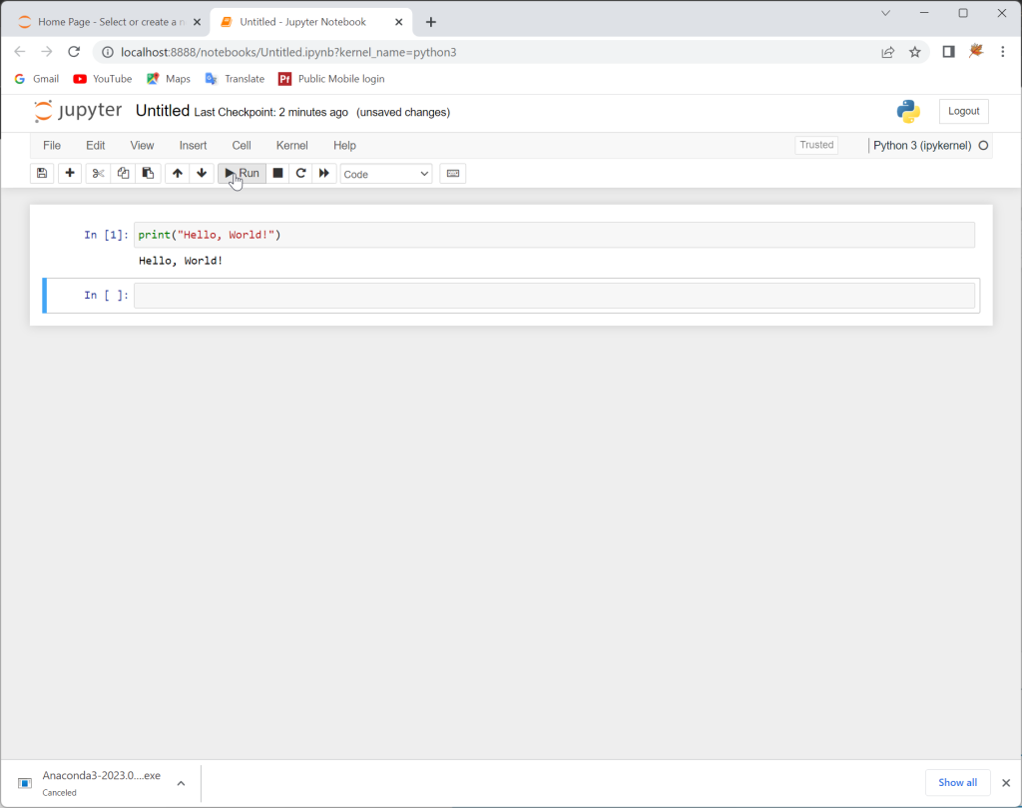
Task: View site information icon
Action: pos(108,52)
